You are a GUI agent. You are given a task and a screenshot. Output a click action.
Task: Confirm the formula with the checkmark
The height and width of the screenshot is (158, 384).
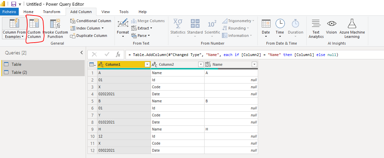pos(107,54)
